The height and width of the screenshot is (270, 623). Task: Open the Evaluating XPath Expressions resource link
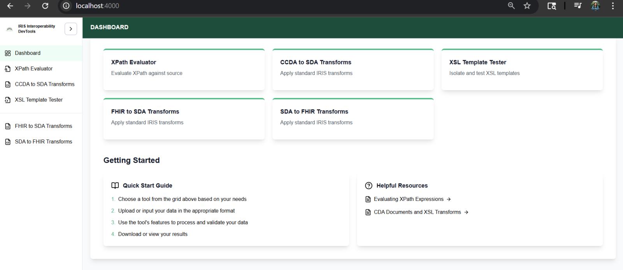point(408,199)
